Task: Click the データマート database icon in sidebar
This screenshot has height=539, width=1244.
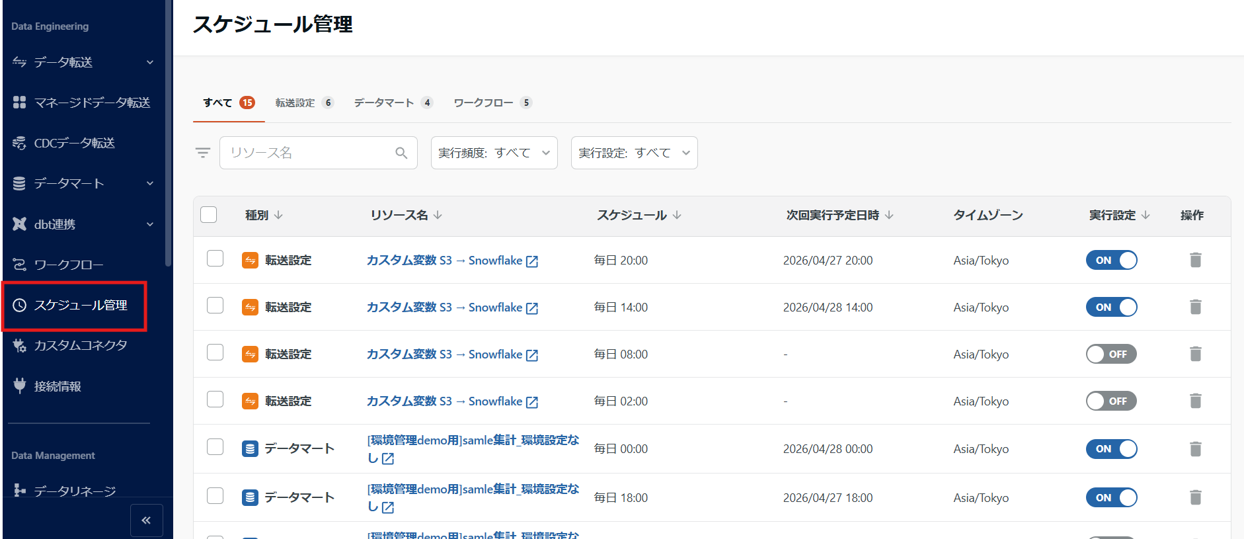Action: click(x=20, y=183)
